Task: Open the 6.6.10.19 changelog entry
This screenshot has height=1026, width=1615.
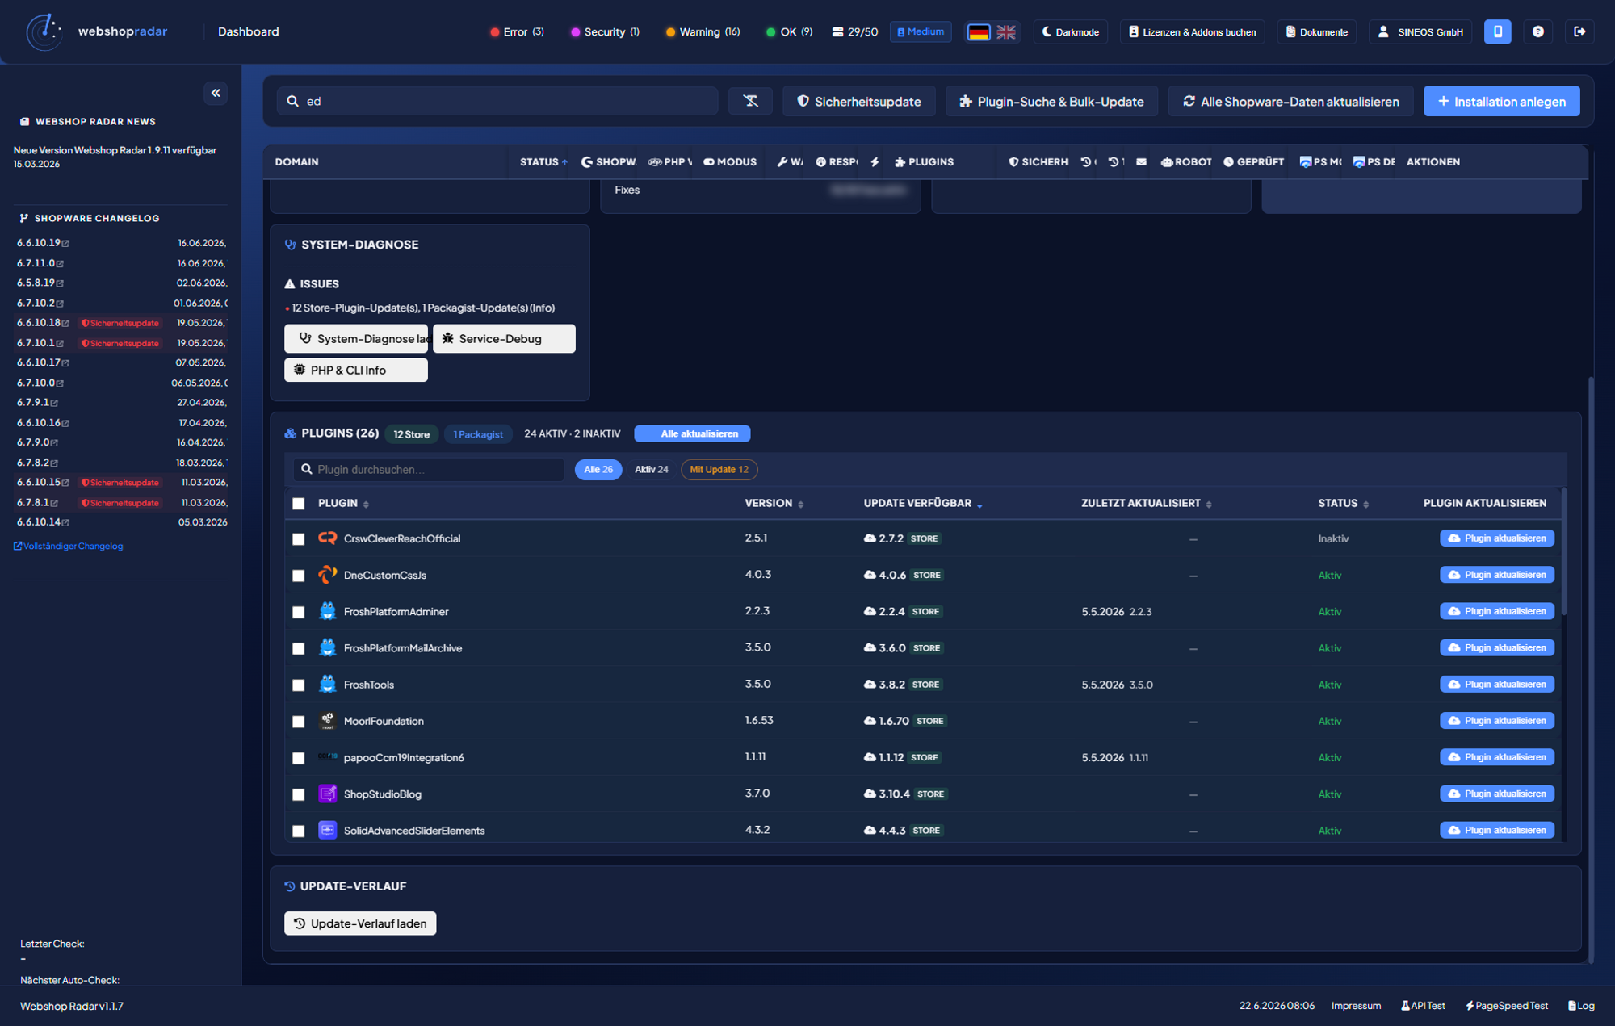Action: pos(43,243)
